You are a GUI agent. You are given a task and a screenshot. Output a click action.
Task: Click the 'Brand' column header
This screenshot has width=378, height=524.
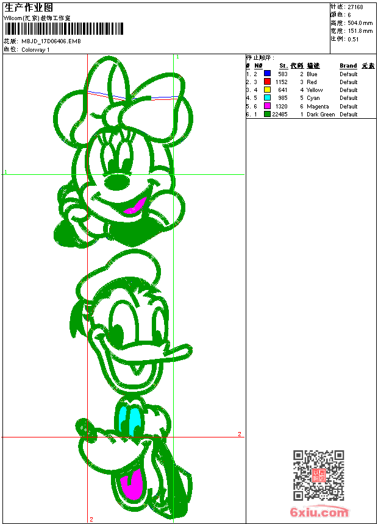(348, 66)
